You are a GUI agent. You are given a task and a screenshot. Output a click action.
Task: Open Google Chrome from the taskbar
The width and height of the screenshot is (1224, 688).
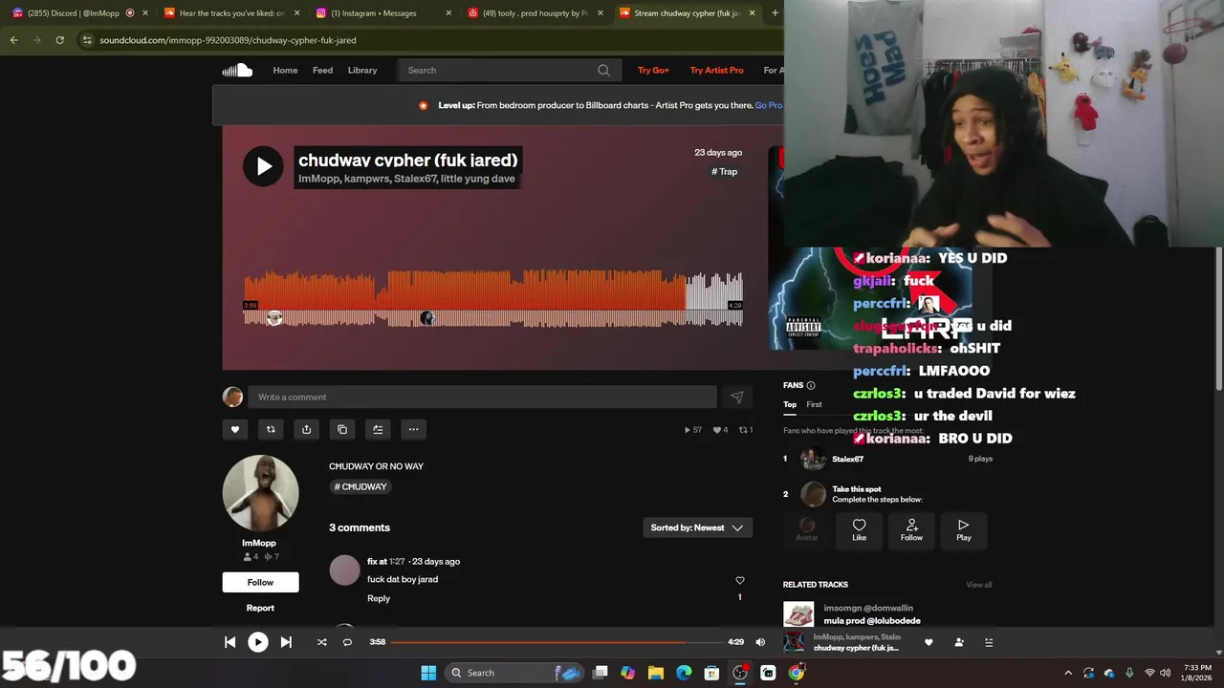(x=796, y=673)
